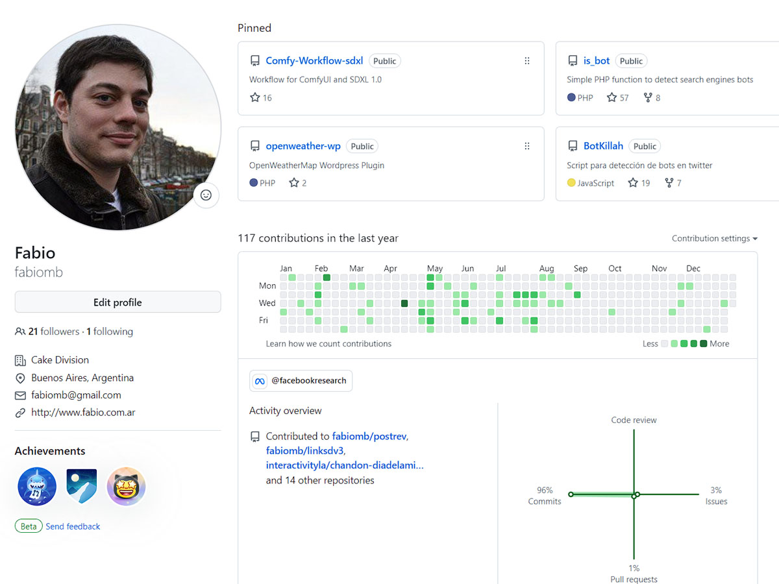Click the shark achievement badge

[37, 487]
